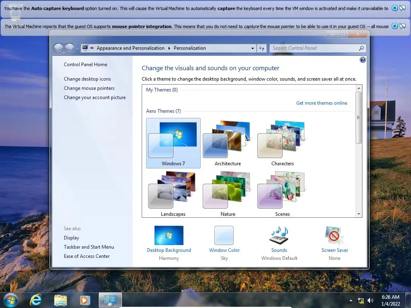Click the theme list scrollbar thumb

pos(359,118)
